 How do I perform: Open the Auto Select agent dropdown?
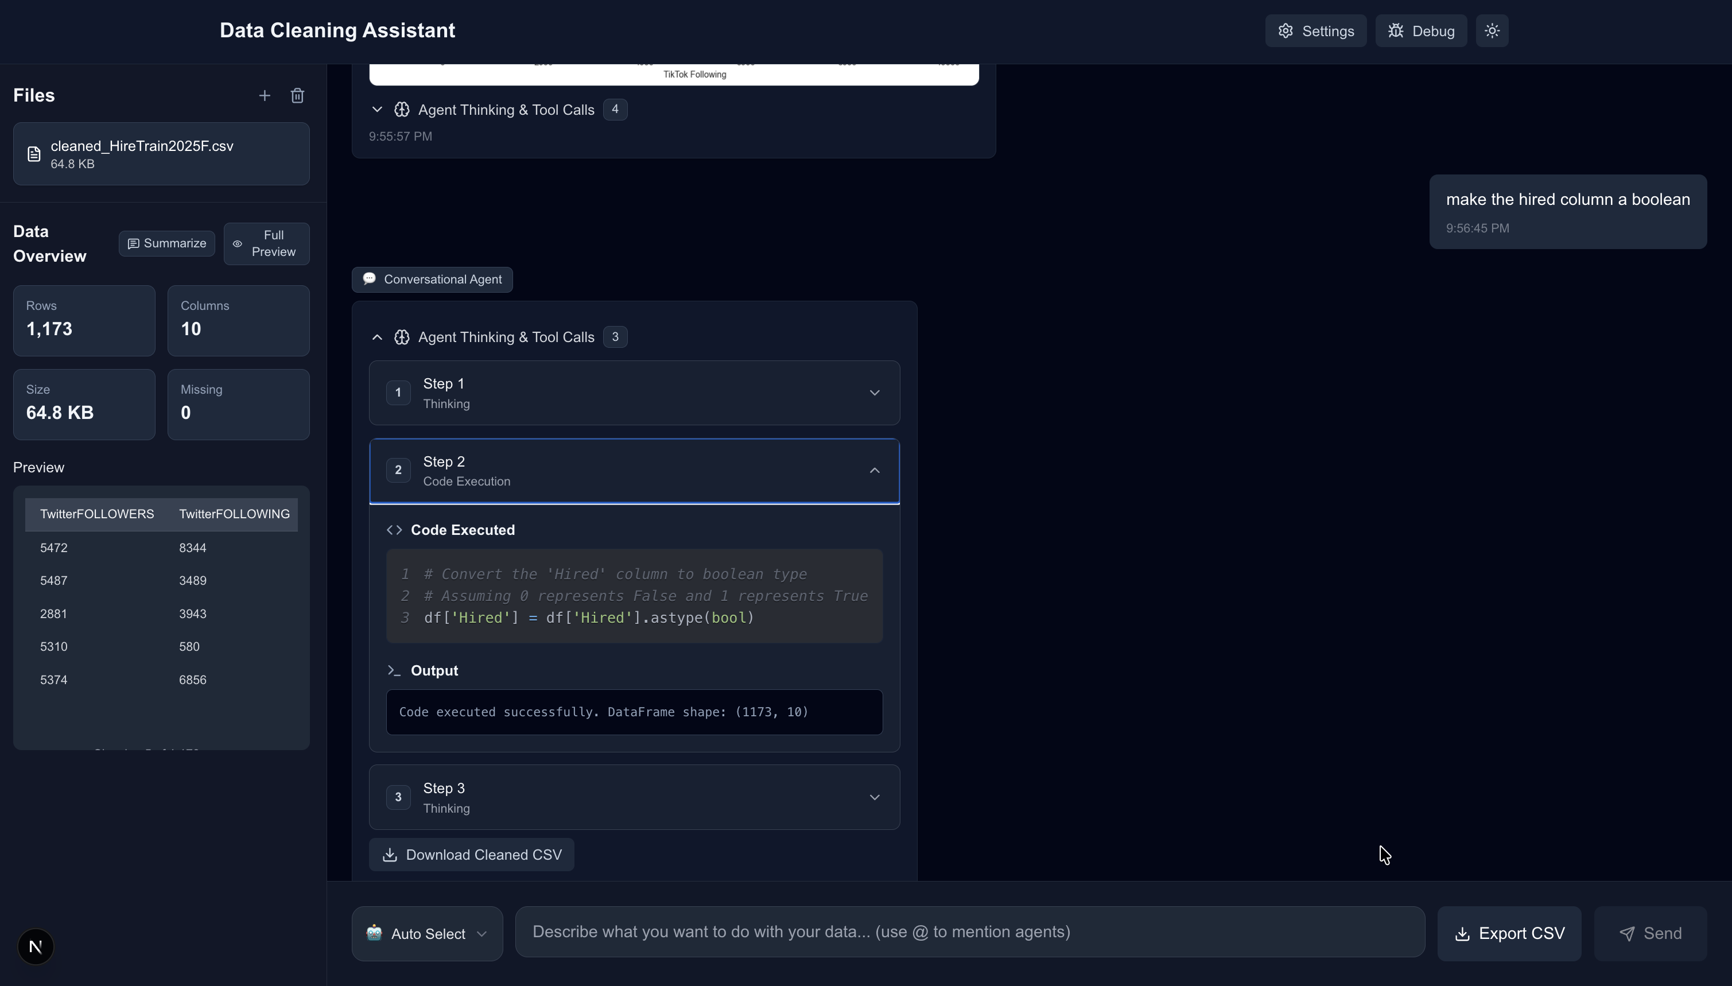[426, 933]
